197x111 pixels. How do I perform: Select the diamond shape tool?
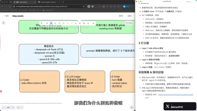tap(59, 23)
